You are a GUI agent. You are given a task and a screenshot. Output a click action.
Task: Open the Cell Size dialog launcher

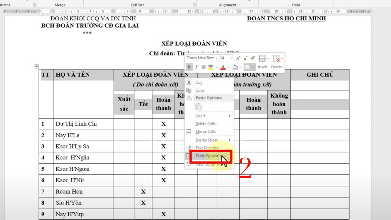point(194,5)
